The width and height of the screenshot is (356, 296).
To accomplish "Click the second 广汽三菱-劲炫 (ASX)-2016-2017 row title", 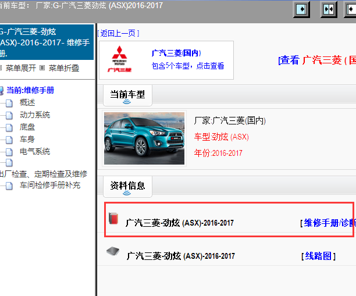I will (x=181, y=256).
